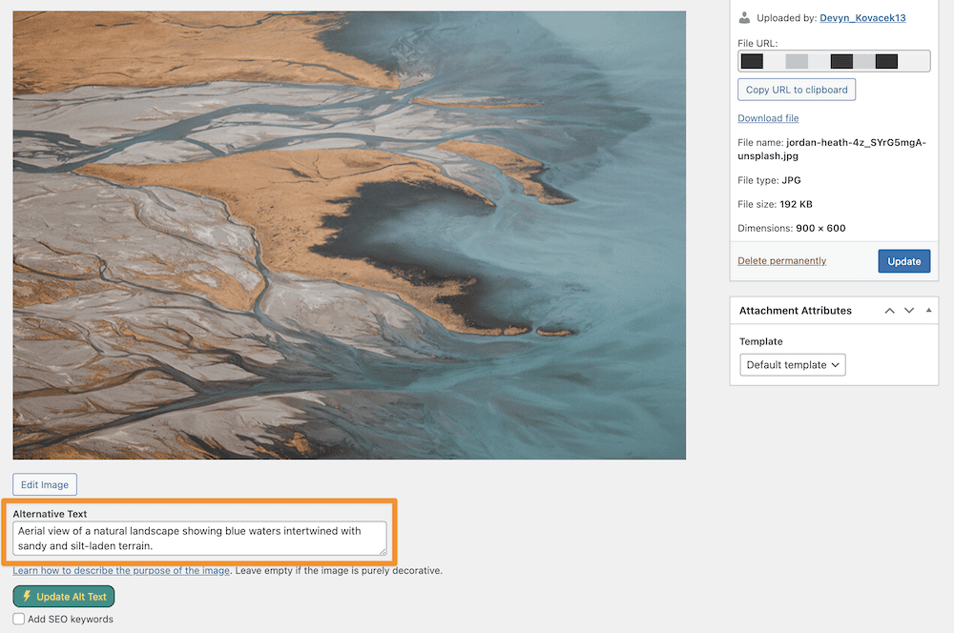The image size is (954, 633).
Task: Open the Default template dropdown
Action: [792, 364]
